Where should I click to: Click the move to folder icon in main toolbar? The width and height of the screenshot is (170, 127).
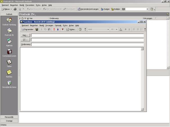point(20,9)
